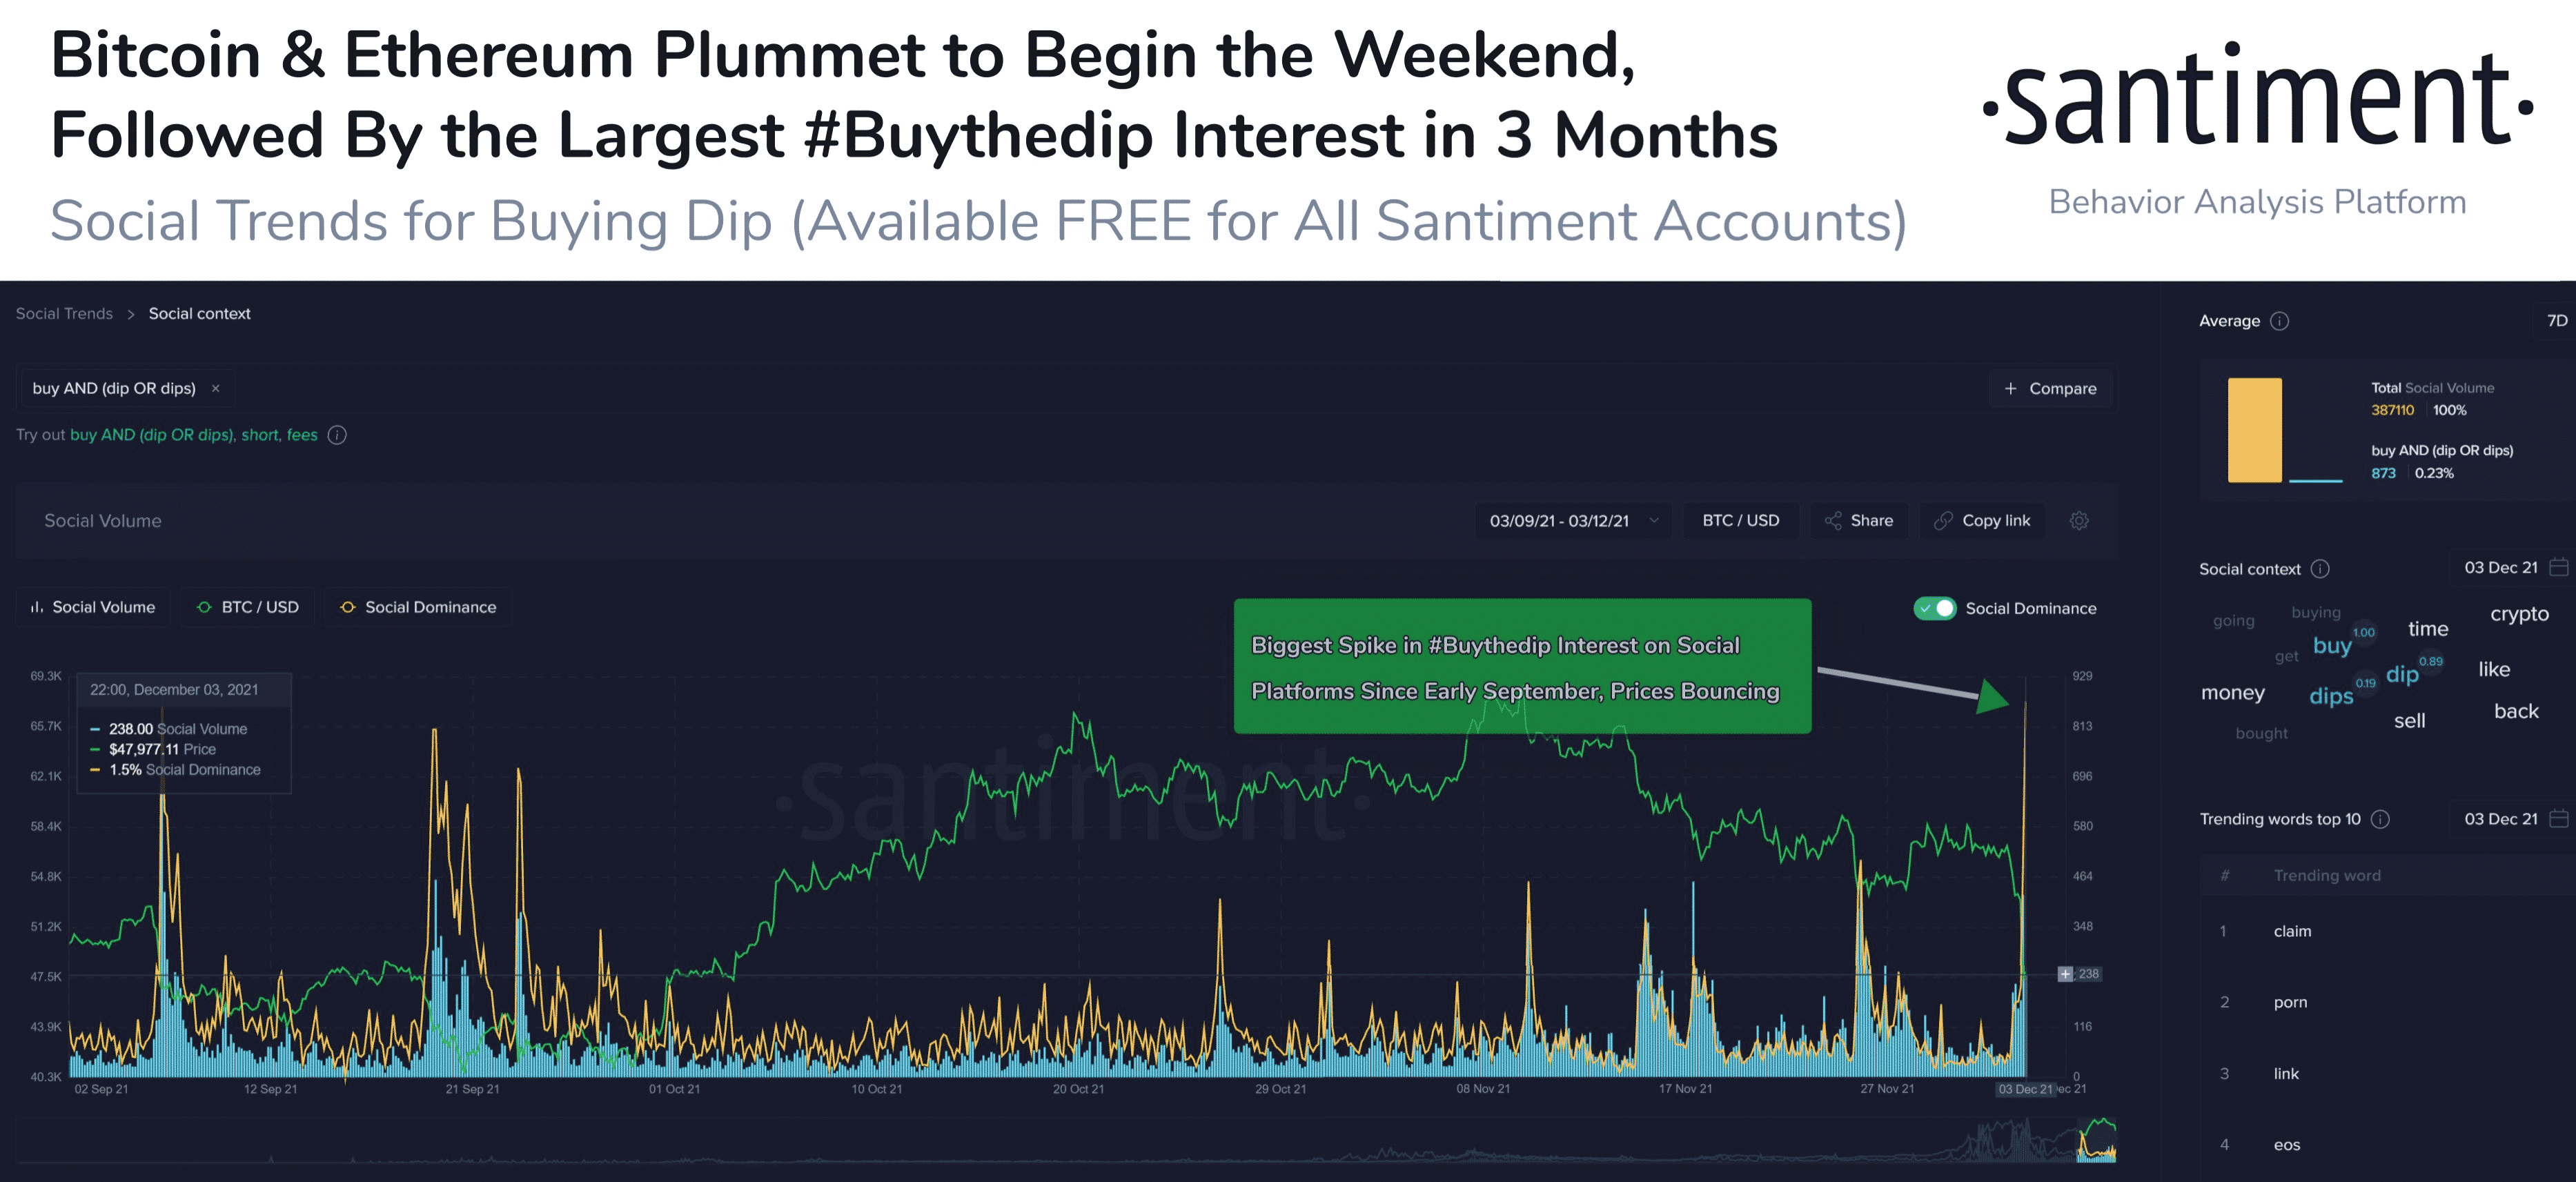Viewport: 2576px width, 1182px height.
Task: Click the plus icon at 238 marker
Action: point(2065,974)
